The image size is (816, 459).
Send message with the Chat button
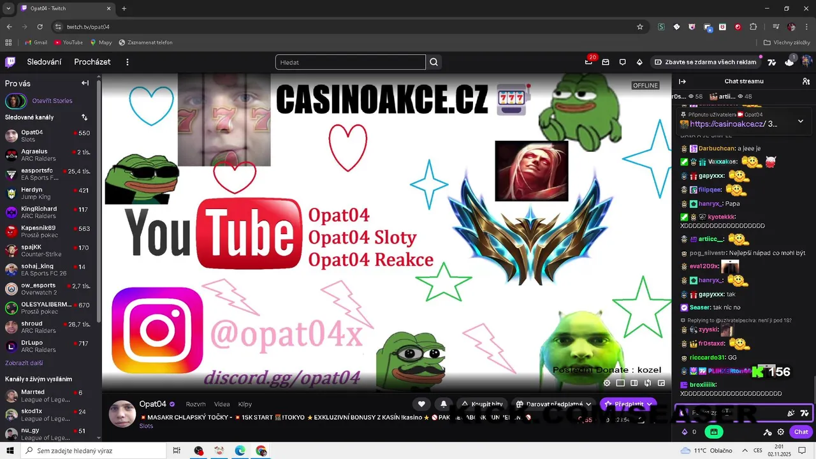(801, 432)
